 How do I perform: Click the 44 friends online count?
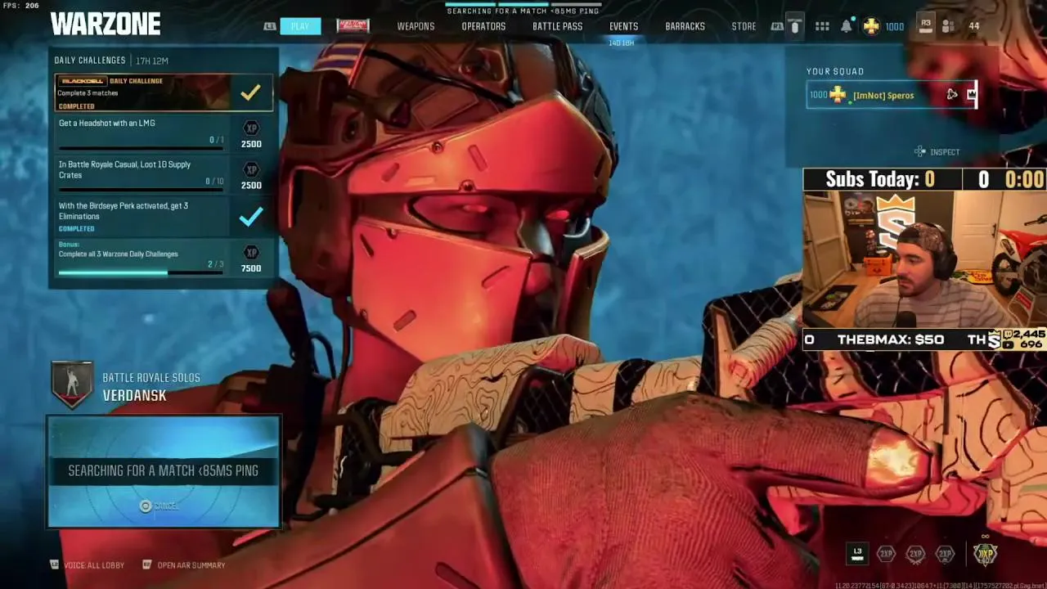pyautogui.click(x=973, y=26)
